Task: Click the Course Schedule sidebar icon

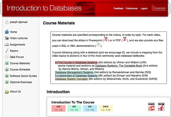Action: click(7, 69)
